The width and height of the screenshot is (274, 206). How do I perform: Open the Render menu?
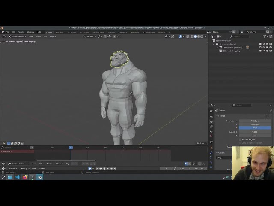pos(21,32)
